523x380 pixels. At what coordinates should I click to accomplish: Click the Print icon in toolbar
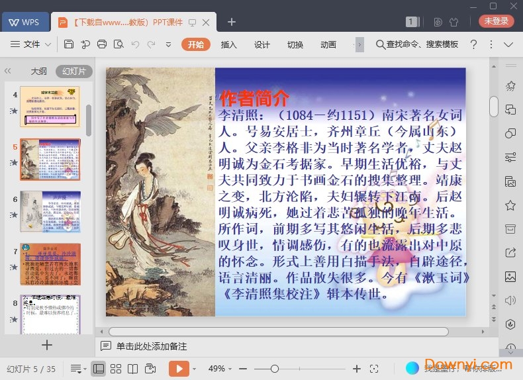click(x=102, y=44)
